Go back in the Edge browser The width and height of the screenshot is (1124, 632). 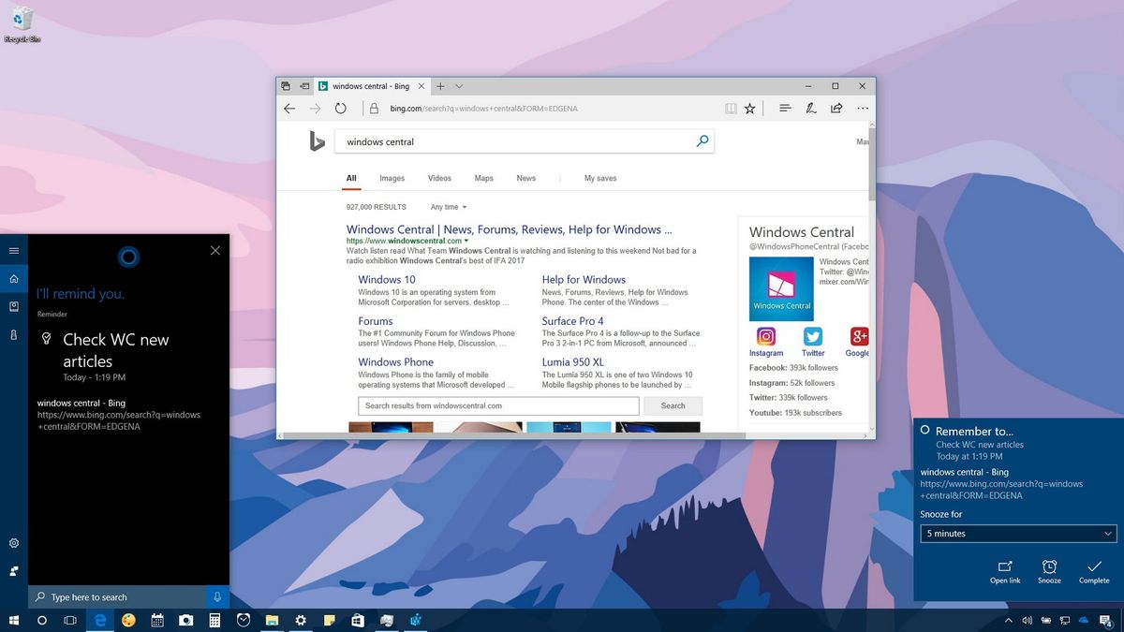point(289,109)
